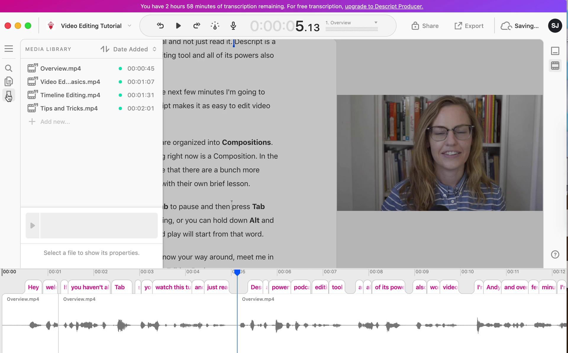Select the 'tool' word block in timeline
Image resolution: width=568 pixels, height=353 pixels.
(x=337, y=287)
